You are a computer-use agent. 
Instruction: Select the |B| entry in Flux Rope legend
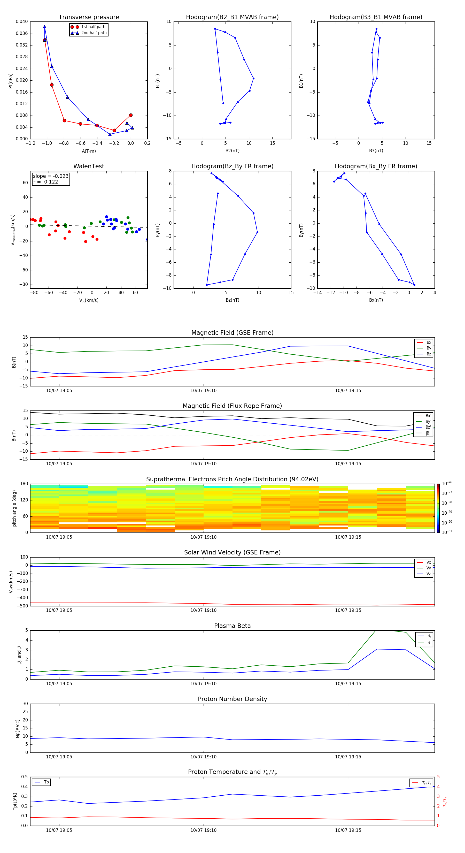(x=423, y=433)
